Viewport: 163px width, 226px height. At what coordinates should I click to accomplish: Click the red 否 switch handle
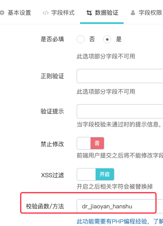click(97, 143)
